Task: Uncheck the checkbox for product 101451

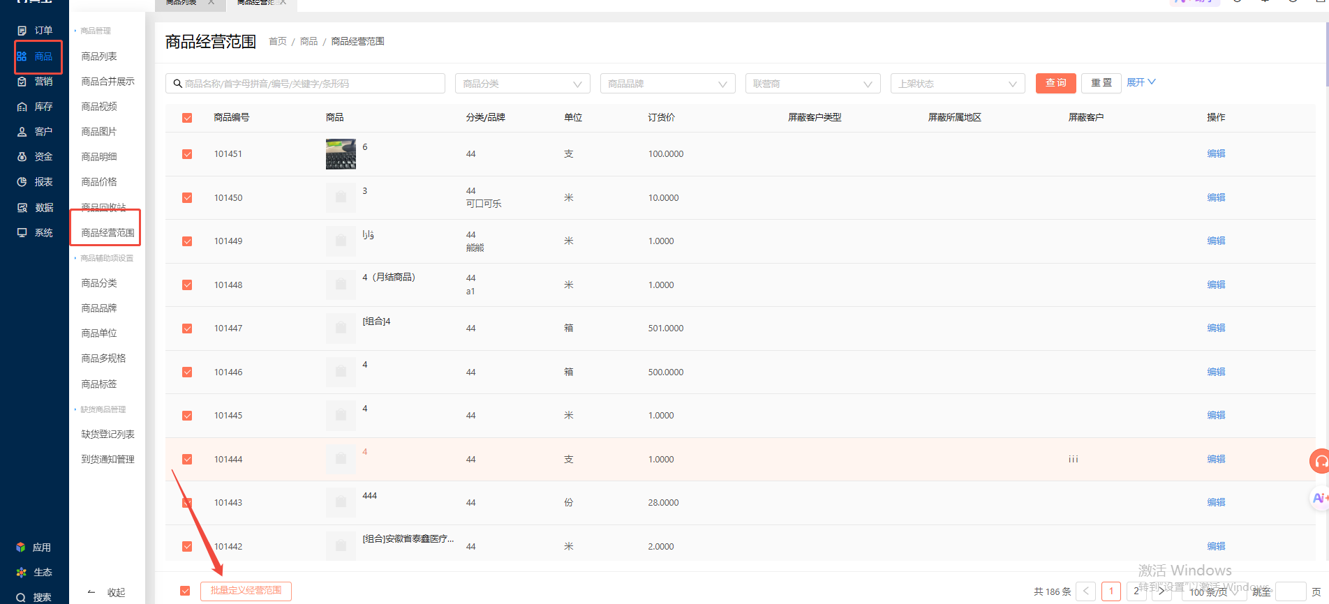Action: click(x=187, y=154)
